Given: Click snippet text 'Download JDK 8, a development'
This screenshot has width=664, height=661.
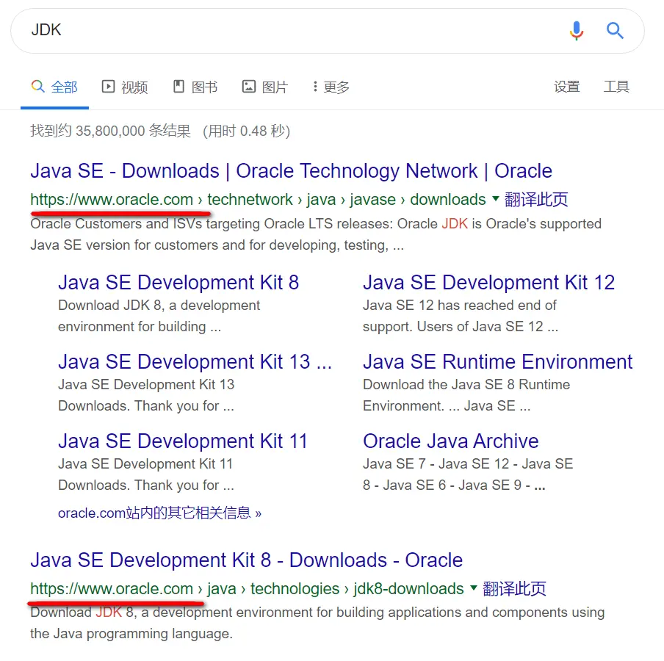Looking at the screenshot, I should pyautogui.click(x=159, y=306).
